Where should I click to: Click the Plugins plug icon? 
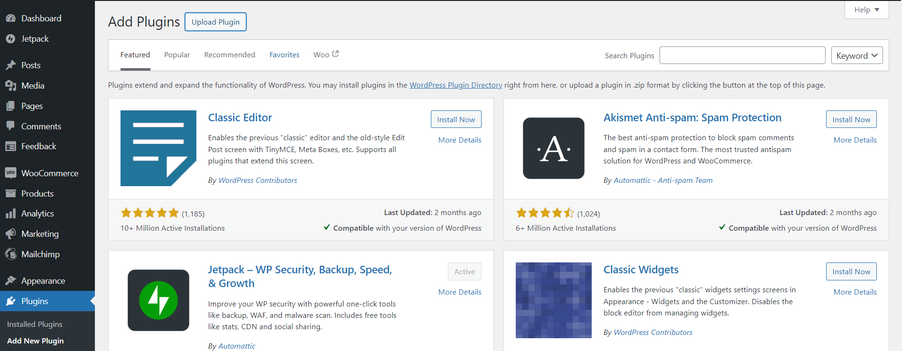tap(10, 301)
